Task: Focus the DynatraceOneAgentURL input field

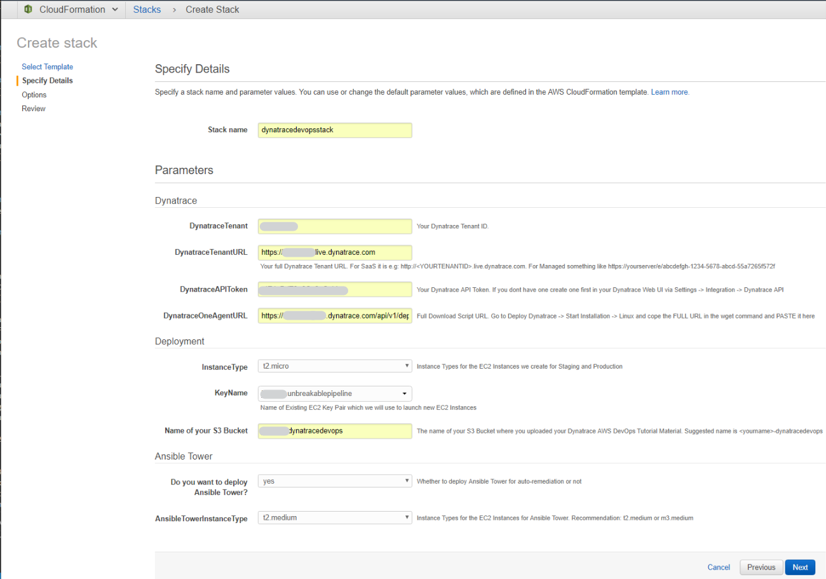Action: pyautogui.click(x=335, y=315)
